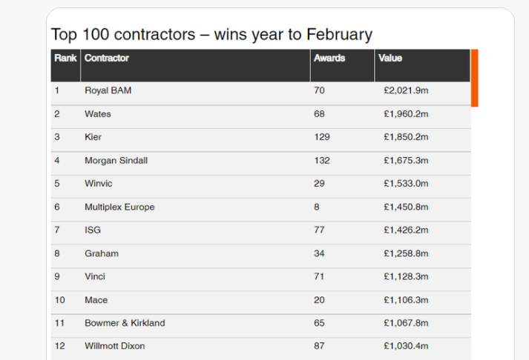Select the Mace row
The width and height of the screenshot is (529, 360).
click(x=96, y=300)
